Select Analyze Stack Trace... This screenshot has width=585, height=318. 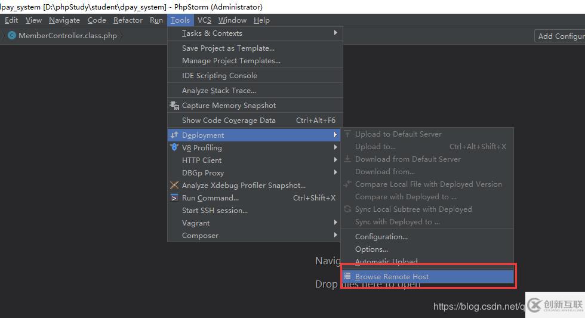pyautogui.click(x=255, y=91)
